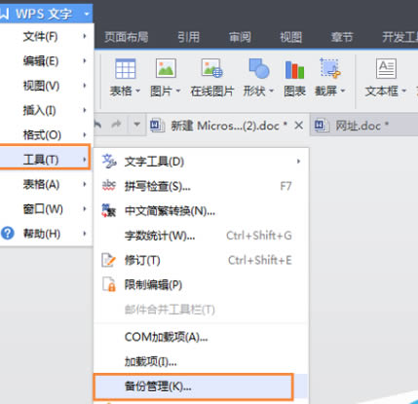Expand the 图片 dropdown arrow
Screen dimensions: 418x404
pyautogui.click(x=178, y=92)
